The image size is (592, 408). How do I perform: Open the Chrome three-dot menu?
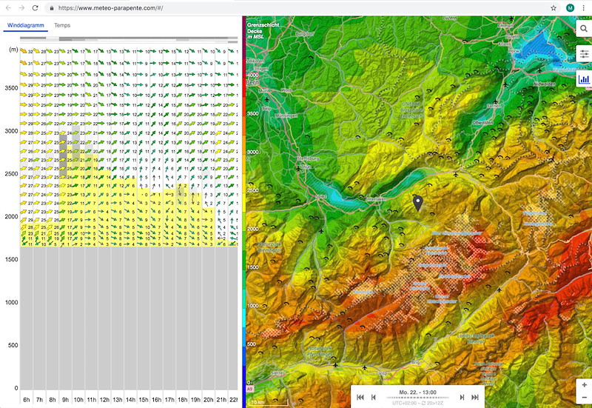click(584, 7)
